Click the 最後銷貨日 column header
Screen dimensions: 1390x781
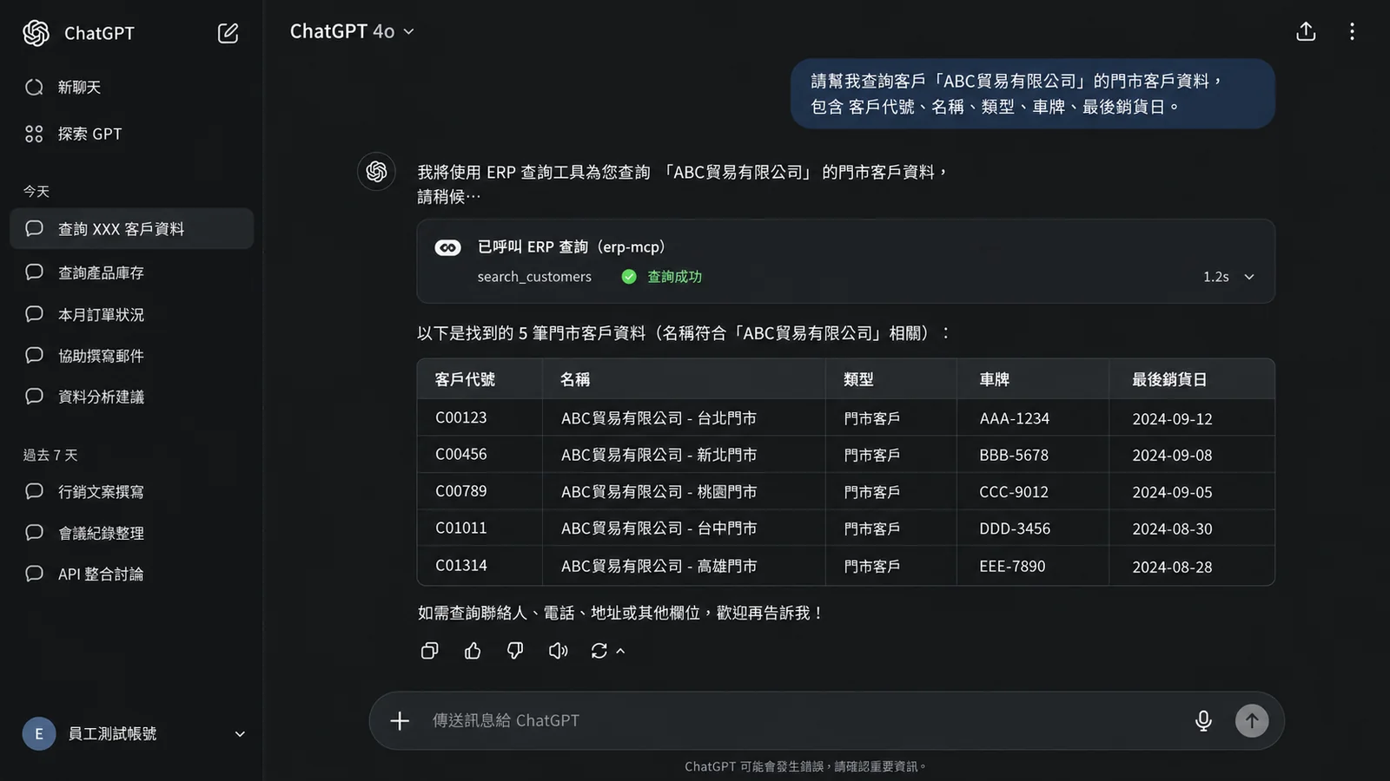[x=1169, y=379]
